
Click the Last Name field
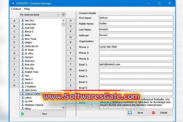click(x=136, y=29)
